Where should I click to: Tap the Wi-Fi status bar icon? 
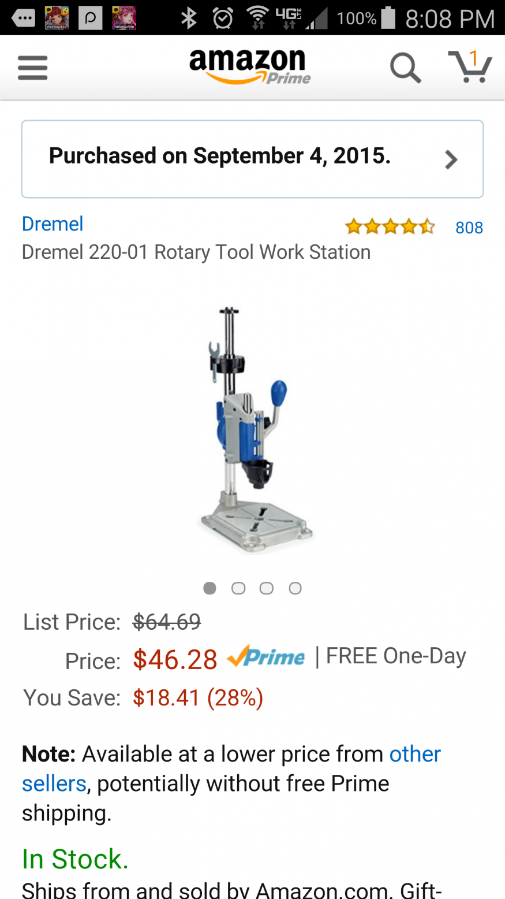(x=257, y=18)
